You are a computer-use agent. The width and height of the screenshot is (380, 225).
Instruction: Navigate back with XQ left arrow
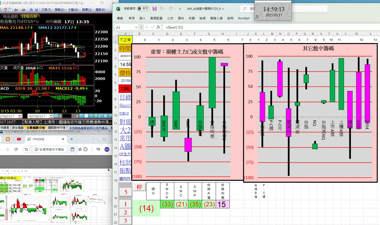16,10
